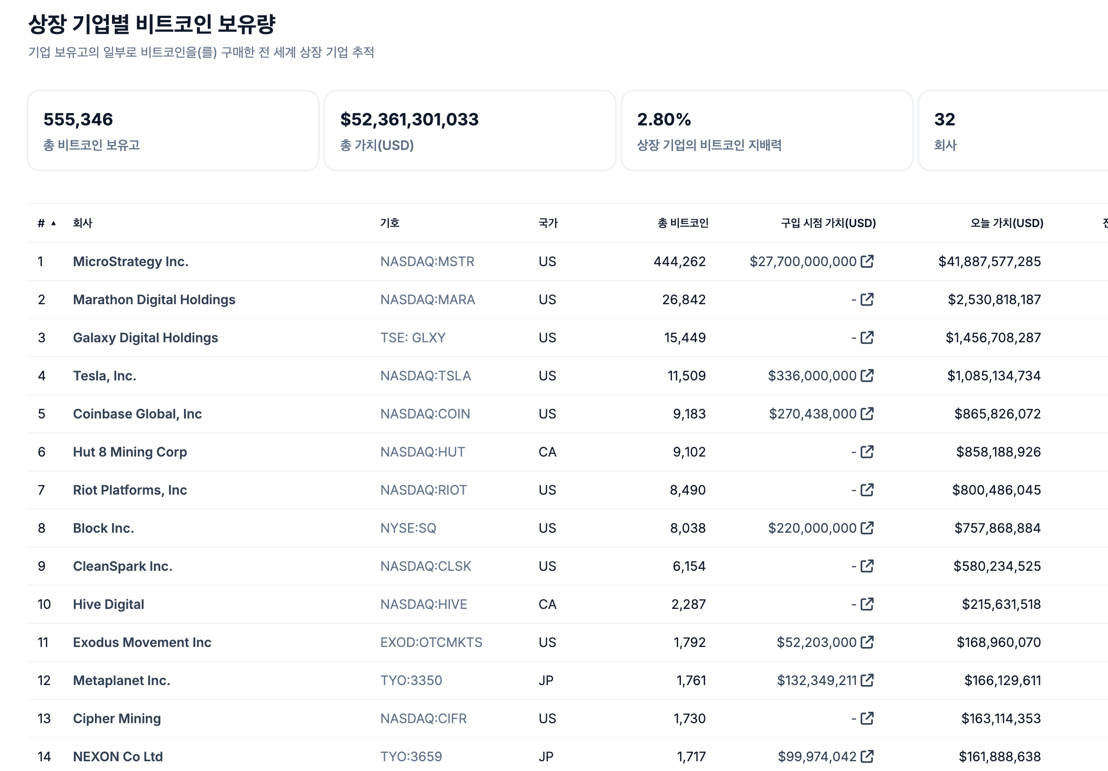This screenshot has height=771, width=1108.
Task: Open Riot Platforms, Inc link
Action: click(x=130, y=490)
